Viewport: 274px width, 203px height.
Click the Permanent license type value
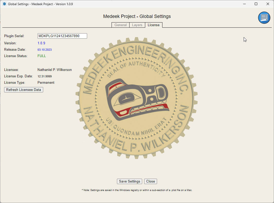point(46,83)
